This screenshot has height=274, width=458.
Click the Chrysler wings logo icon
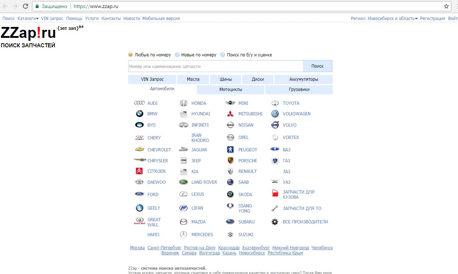(139, 160)
